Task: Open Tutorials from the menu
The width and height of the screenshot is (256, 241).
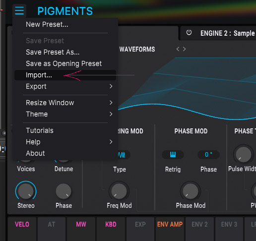Action: [x=65, y=130]
